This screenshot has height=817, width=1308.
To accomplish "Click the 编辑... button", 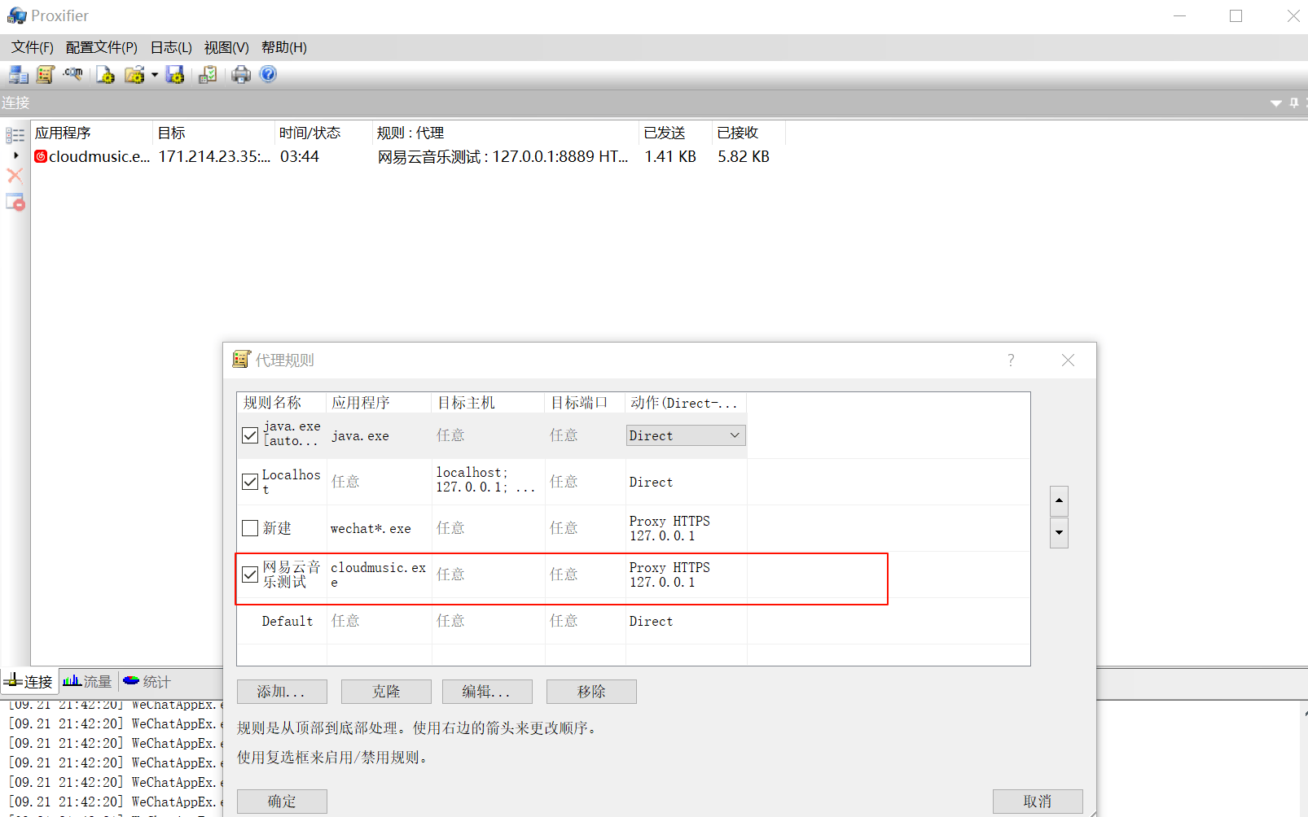I will [x=487, y=692].
